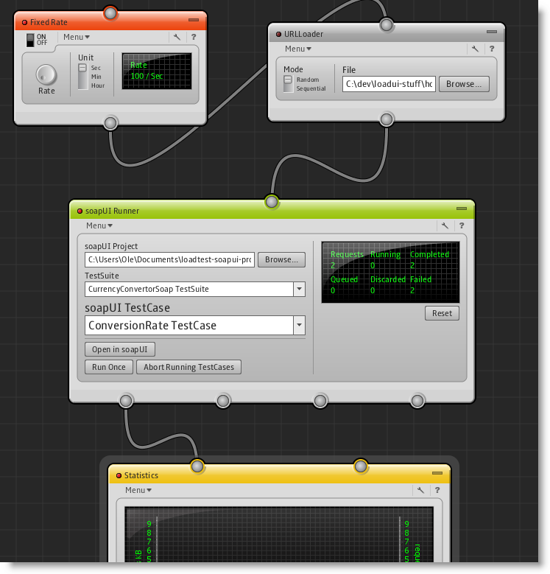Click soapUI Runner third output connector
This screenshot has width=550, height=574.
[320, 401]
